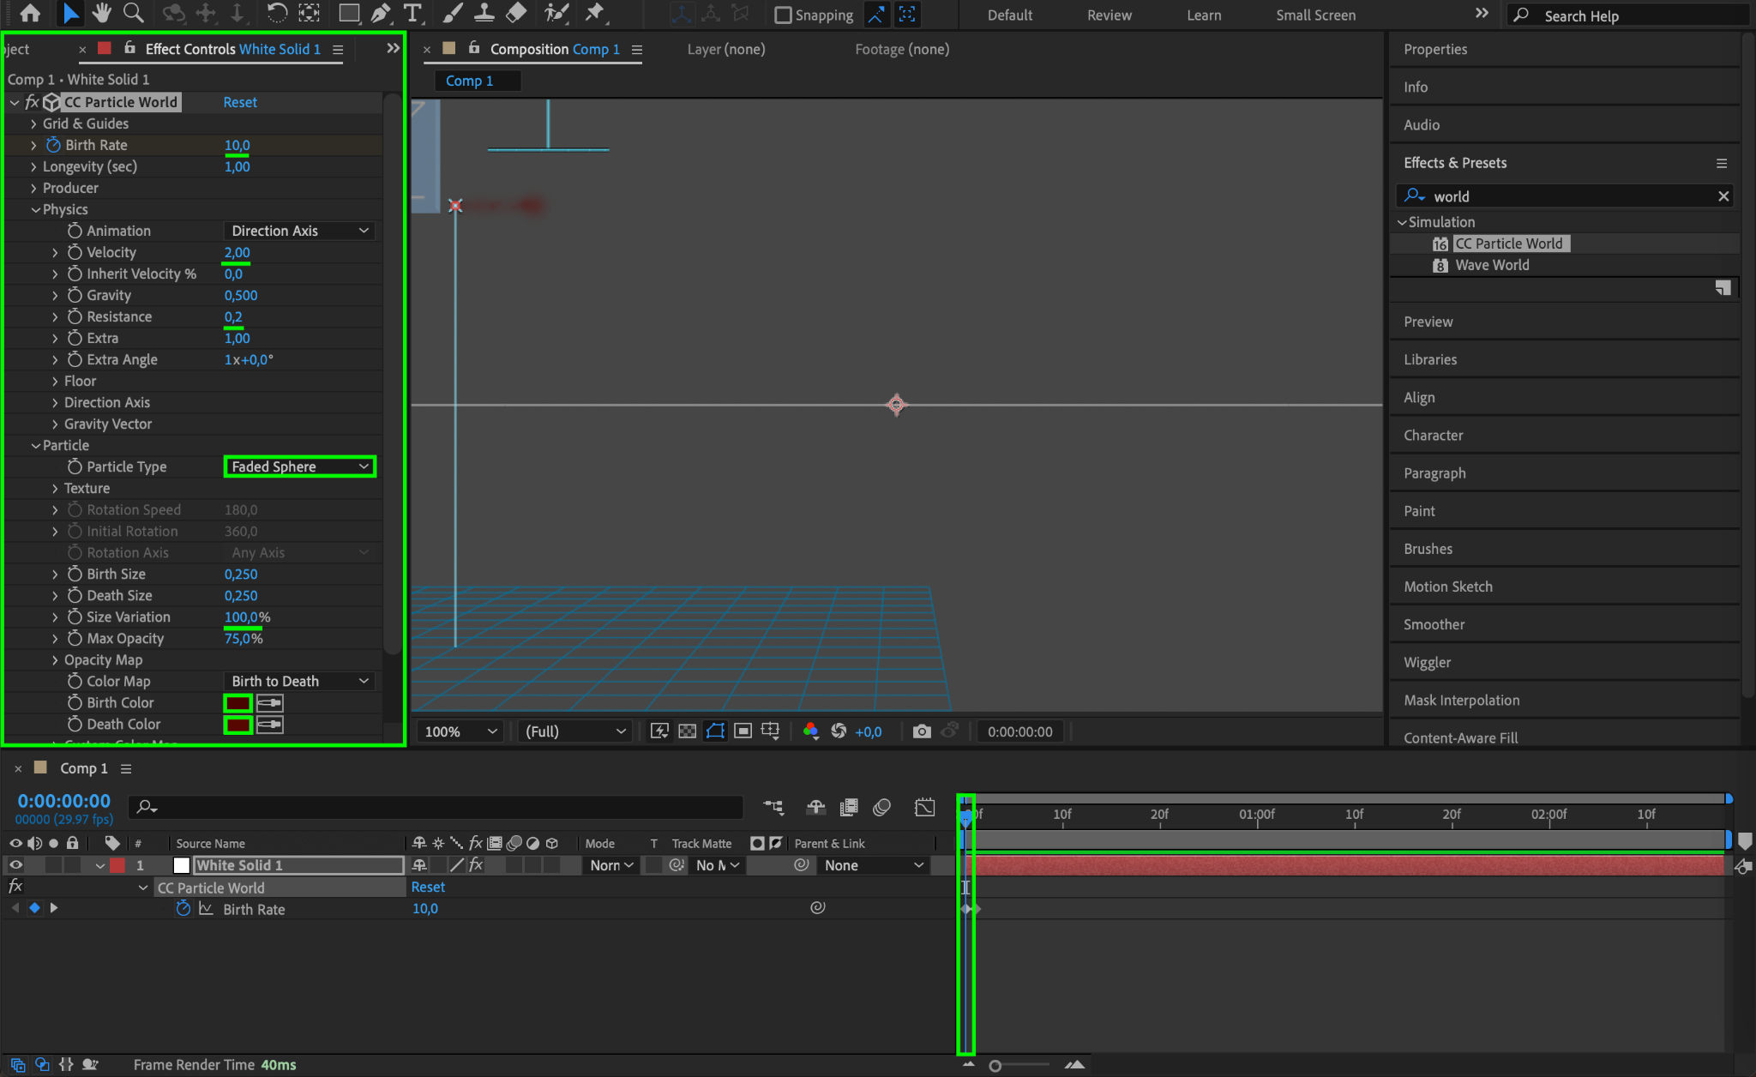Select the Zoom tool in toolbar

coord(133,13)
